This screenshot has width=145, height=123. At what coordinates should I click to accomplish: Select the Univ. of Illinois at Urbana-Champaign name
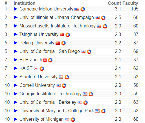[x=57, y=18]
